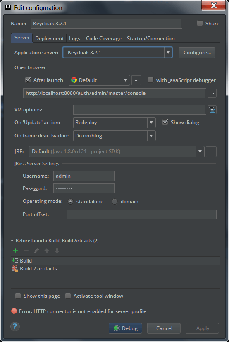Select the Build task row
This screenshot has height=342, width=229.
[115, 261]
